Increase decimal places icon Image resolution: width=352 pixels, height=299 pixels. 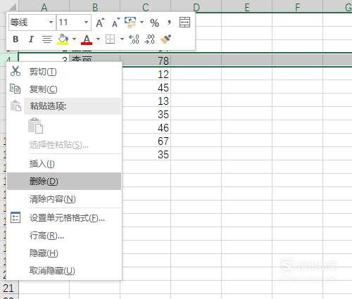[x=134, y=39]
